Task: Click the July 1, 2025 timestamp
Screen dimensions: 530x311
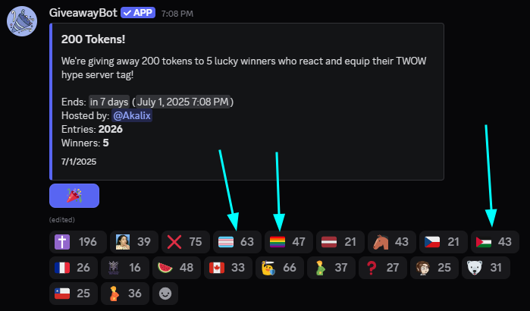Action: 183,102
